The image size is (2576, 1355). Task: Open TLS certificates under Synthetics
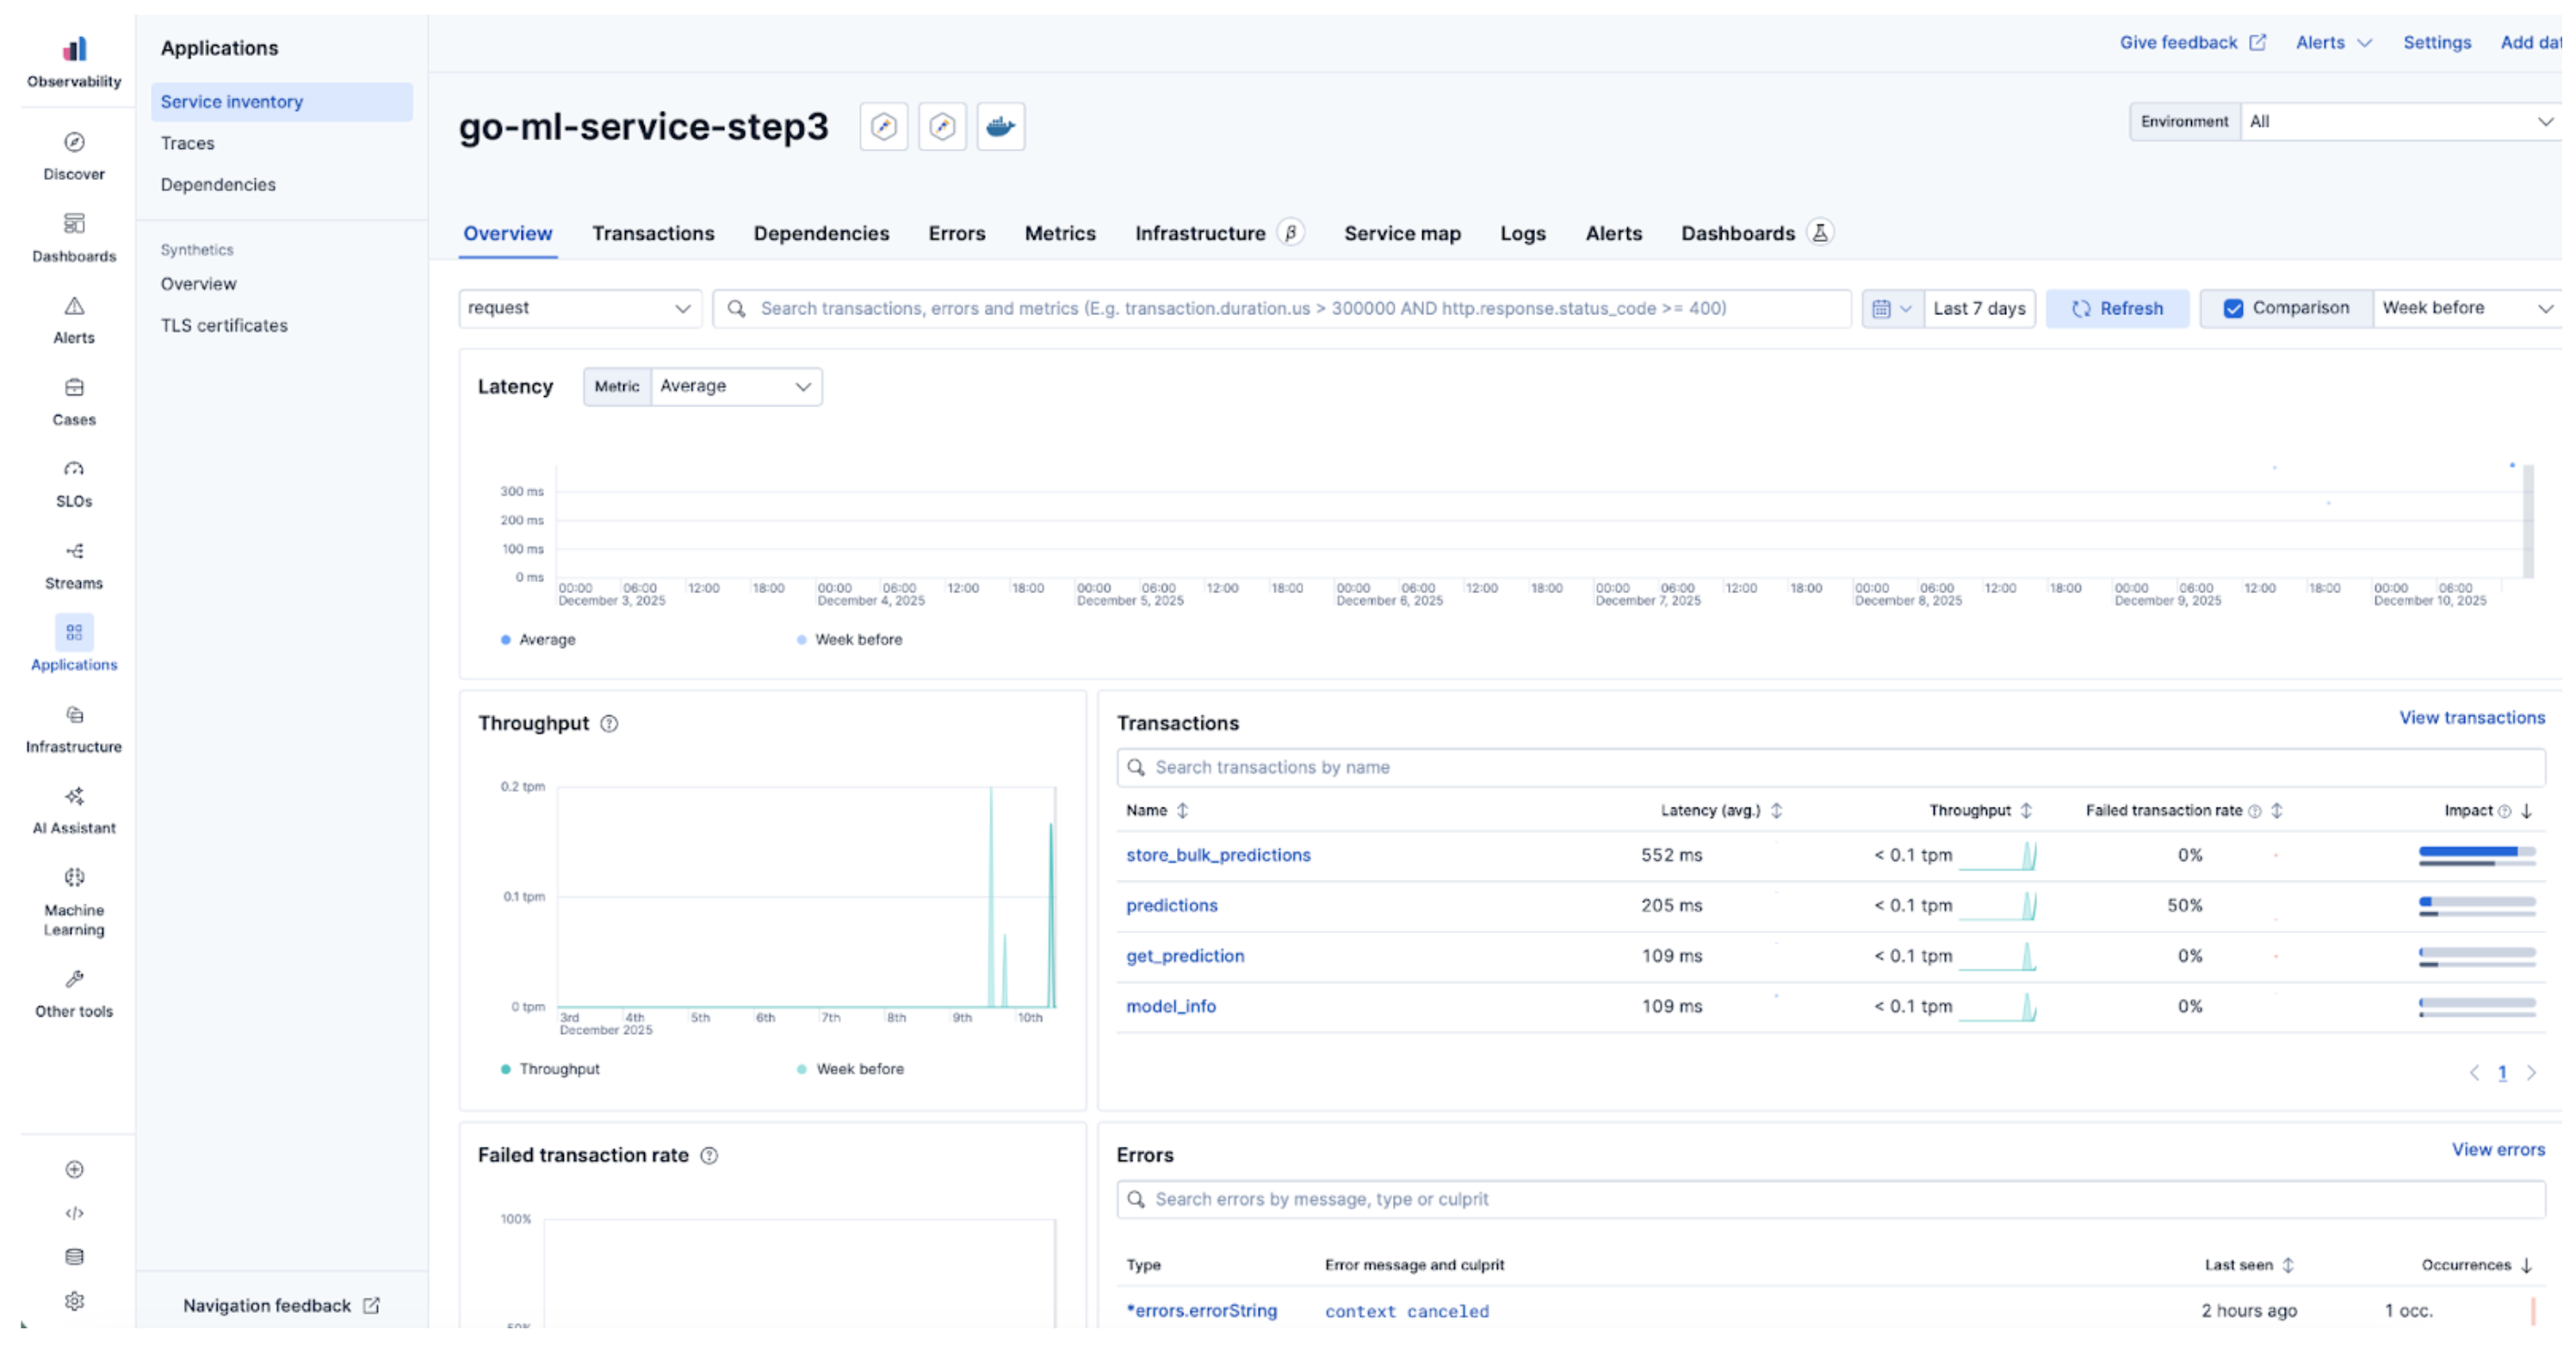click(224, 326)
